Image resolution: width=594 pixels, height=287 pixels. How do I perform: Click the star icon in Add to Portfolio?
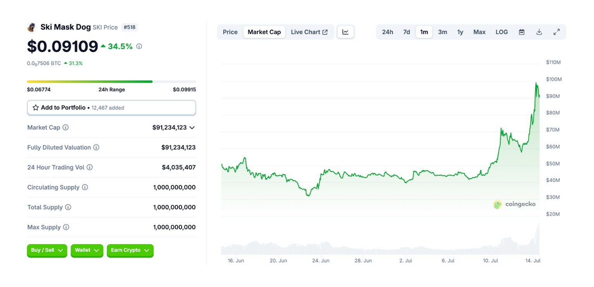click(x=36, y=108)
